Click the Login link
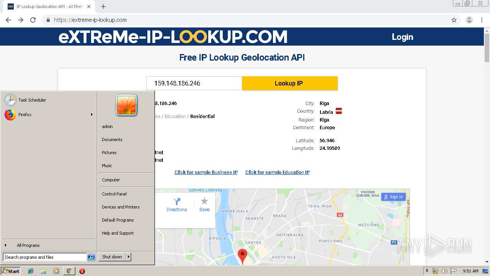490x276 pixels. click(402, 37)
